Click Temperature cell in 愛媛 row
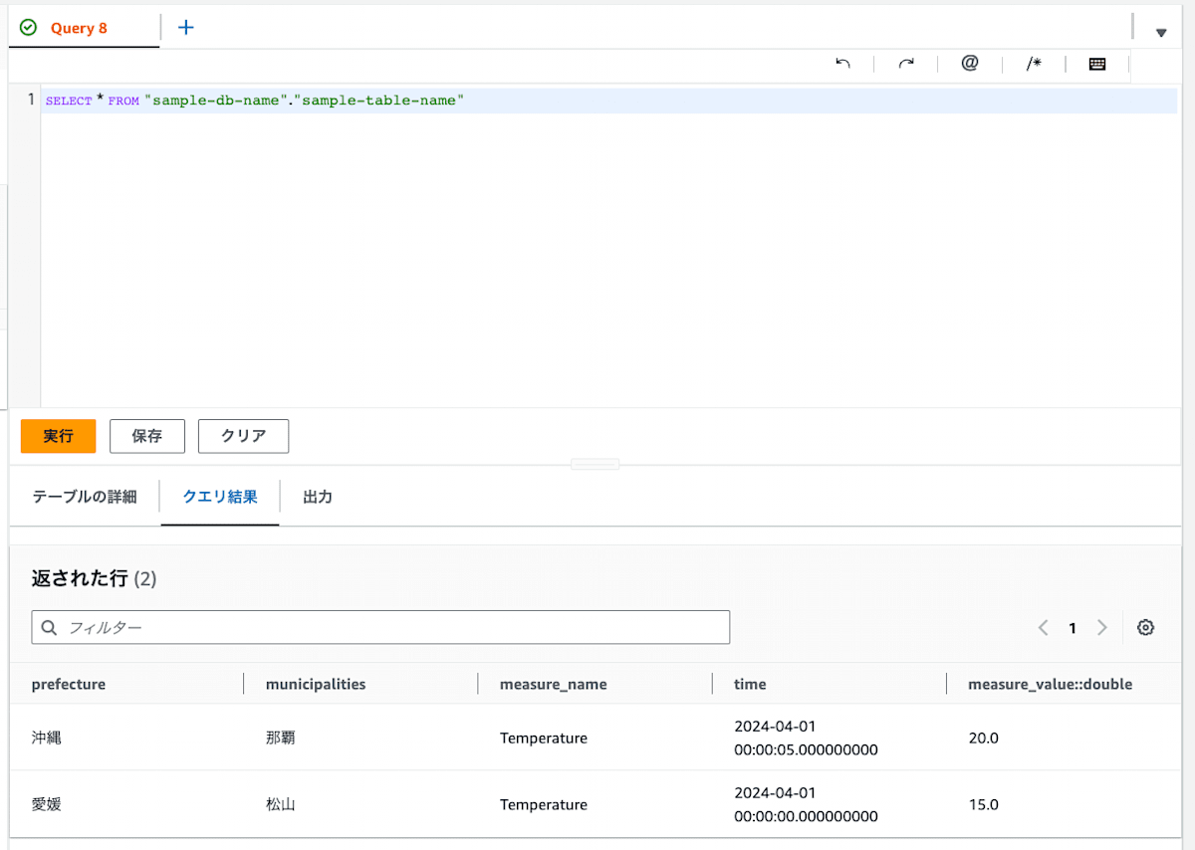The width and height of the screenshot is (1195, 850). 544,804
